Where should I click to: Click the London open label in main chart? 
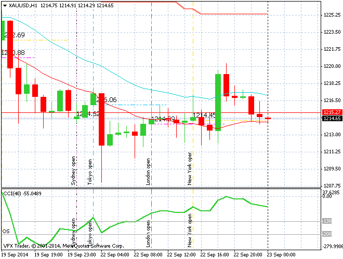(148, 171)
